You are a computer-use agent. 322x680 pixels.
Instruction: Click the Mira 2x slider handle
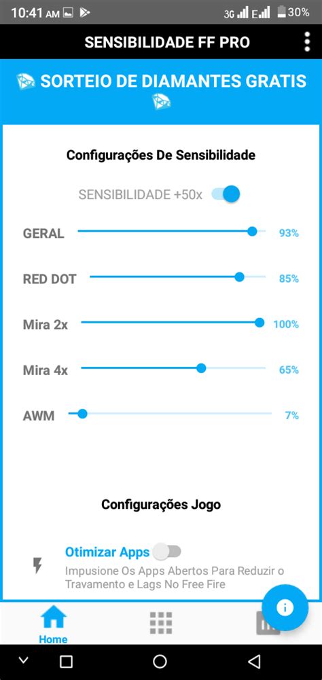(260, 322)
